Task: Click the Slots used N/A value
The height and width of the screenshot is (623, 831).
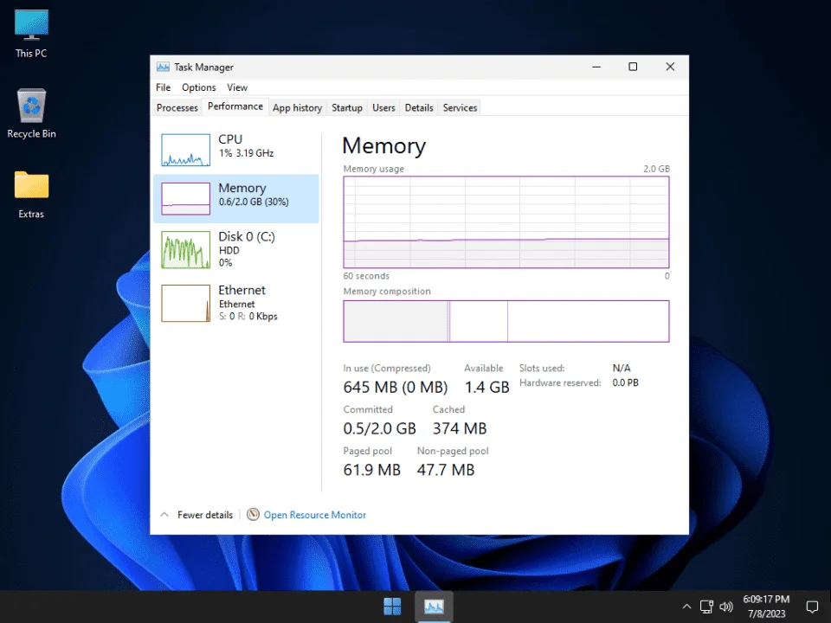Action: coord(622,368)
